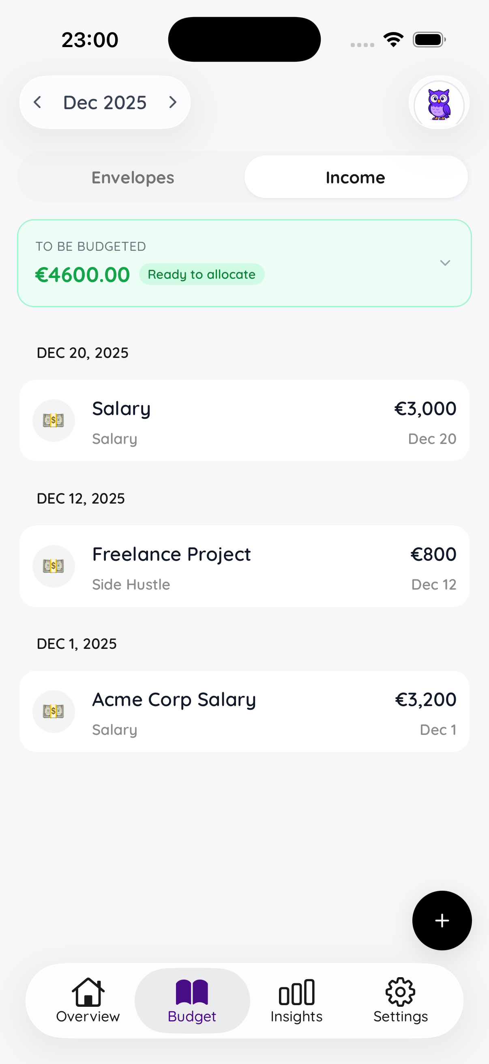The image size is (489, 1064).
Task: Open the Dec 2025 month picker
Action: click(105, 102)
